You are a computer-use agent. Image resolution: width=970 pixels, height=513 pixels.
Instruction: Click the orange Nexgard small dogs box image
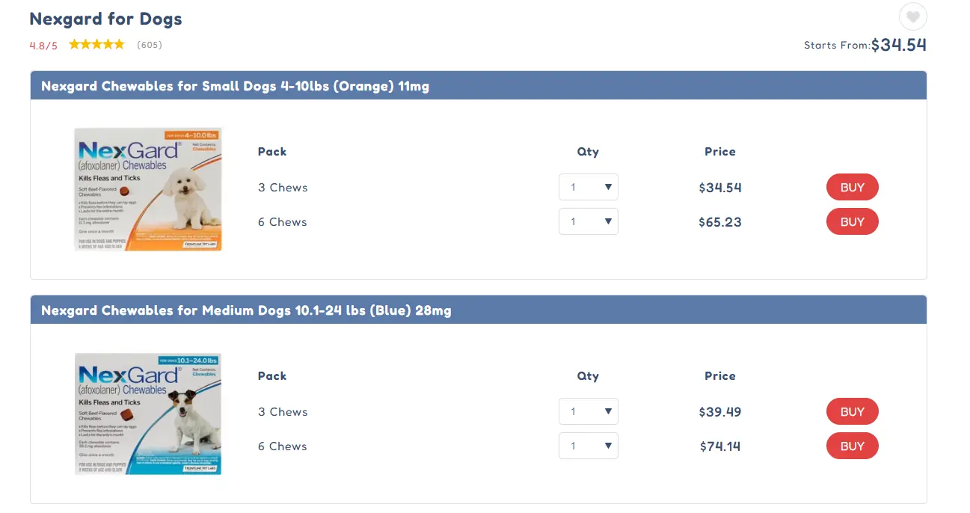[148, 189]
